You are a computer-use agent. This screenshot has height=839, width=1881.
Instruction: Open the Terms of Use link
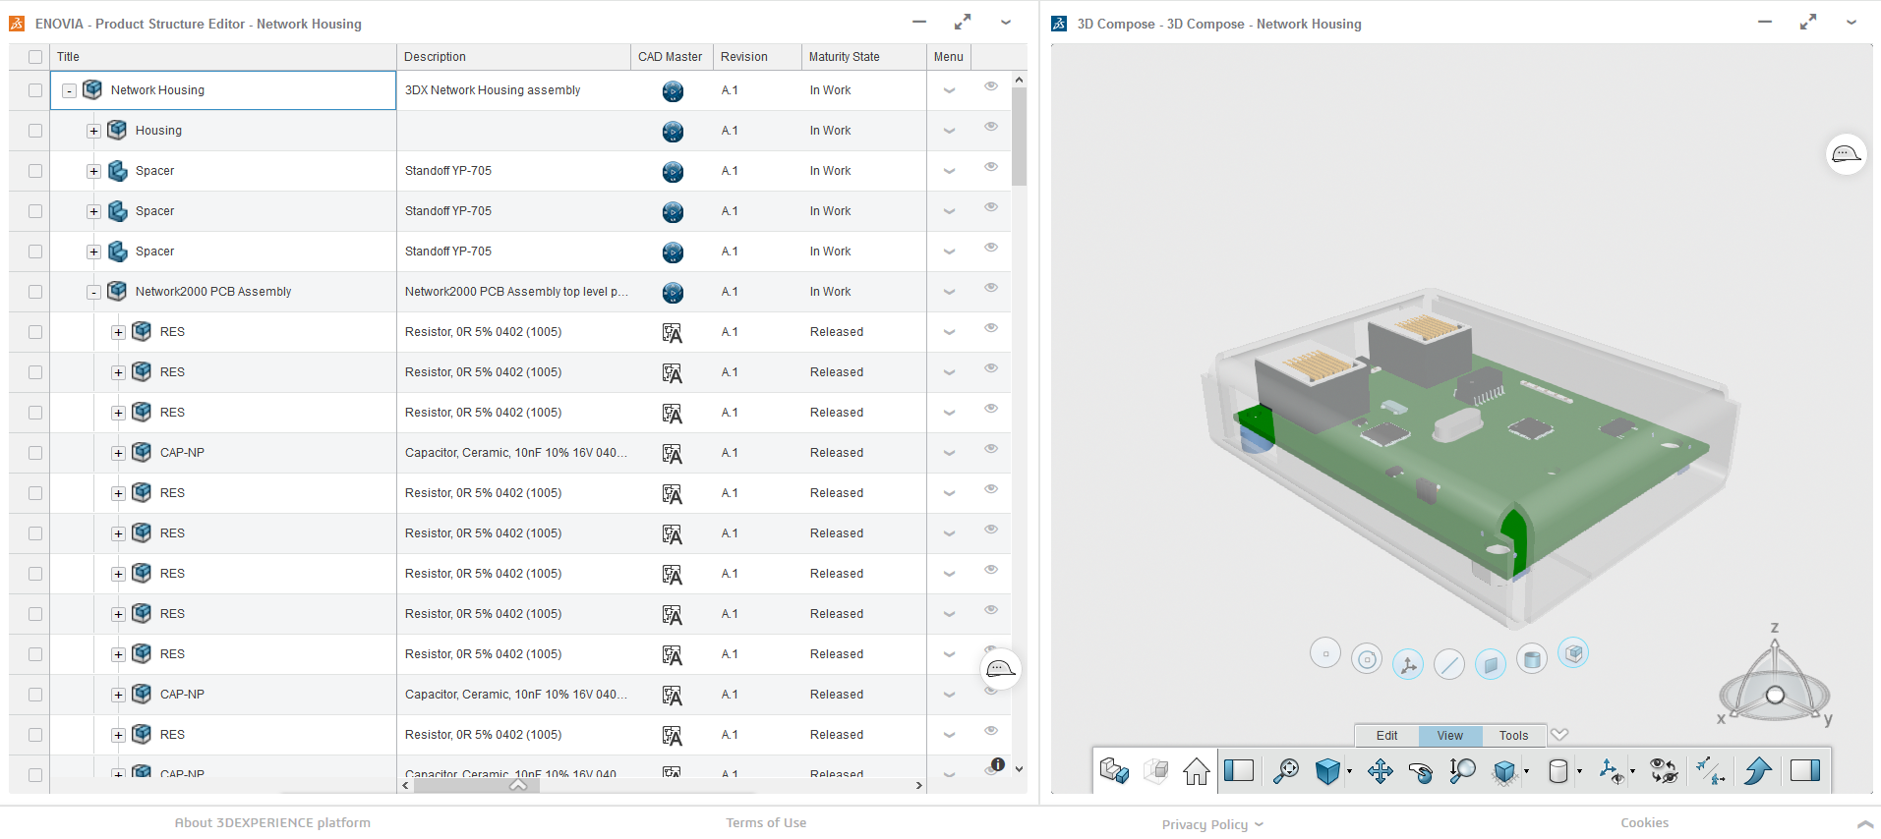coord(766,823)
